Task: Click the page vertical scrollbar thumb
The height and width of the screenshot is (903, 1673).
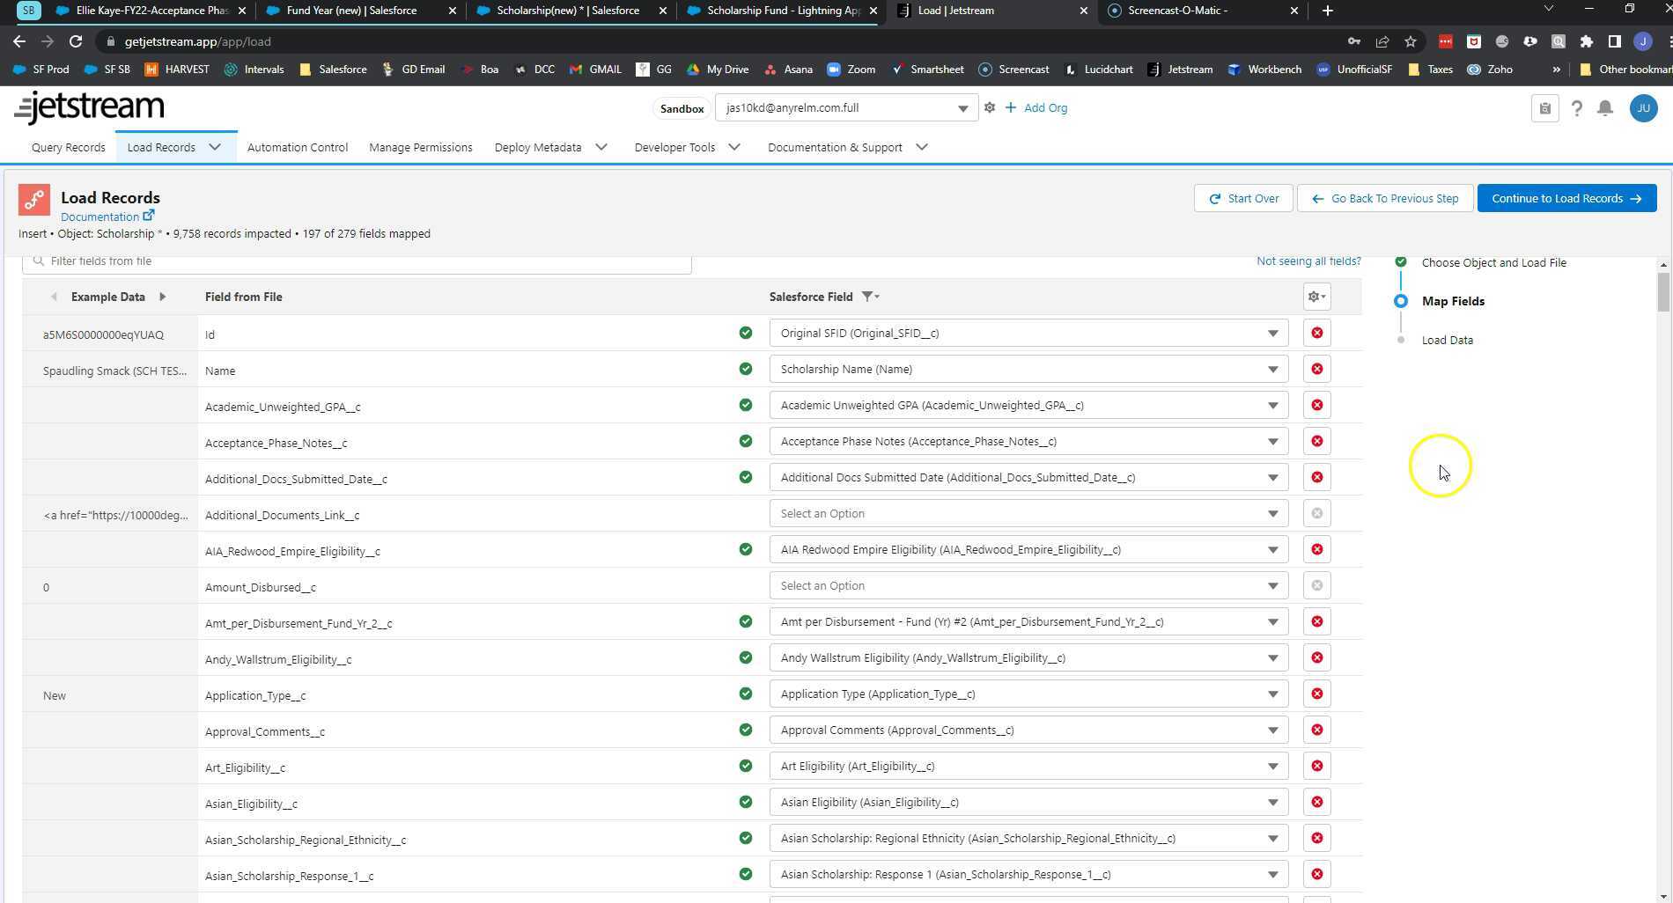Action: tap(1662, 292)
